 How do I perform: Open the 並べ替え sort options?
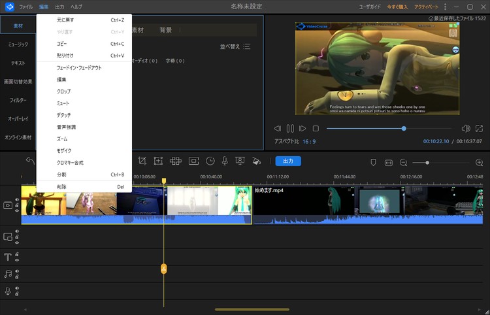tap(235, 46)
